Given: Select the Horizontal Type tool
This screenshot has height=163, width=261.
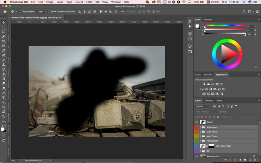Looking at the screenshot, I should click(4, 98).
